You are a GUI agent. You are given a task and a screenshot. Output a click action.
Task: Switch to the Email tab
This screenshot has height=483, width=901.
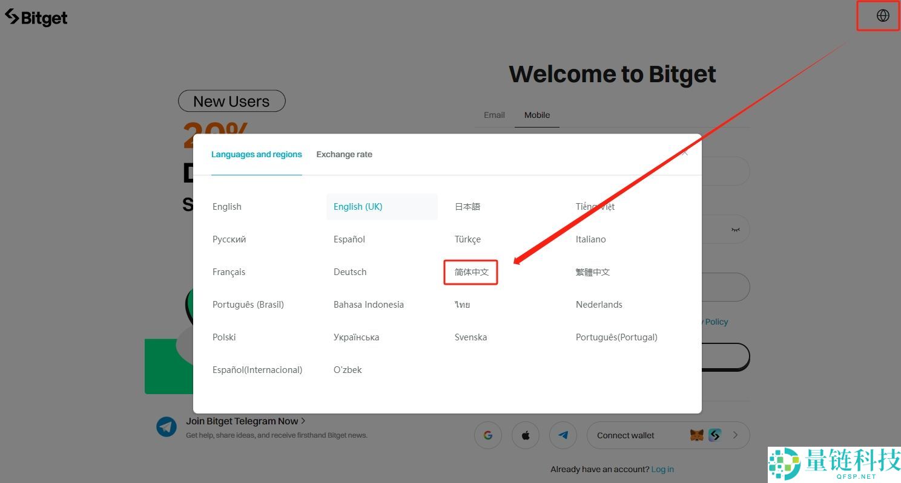click(x=494, y=115)
